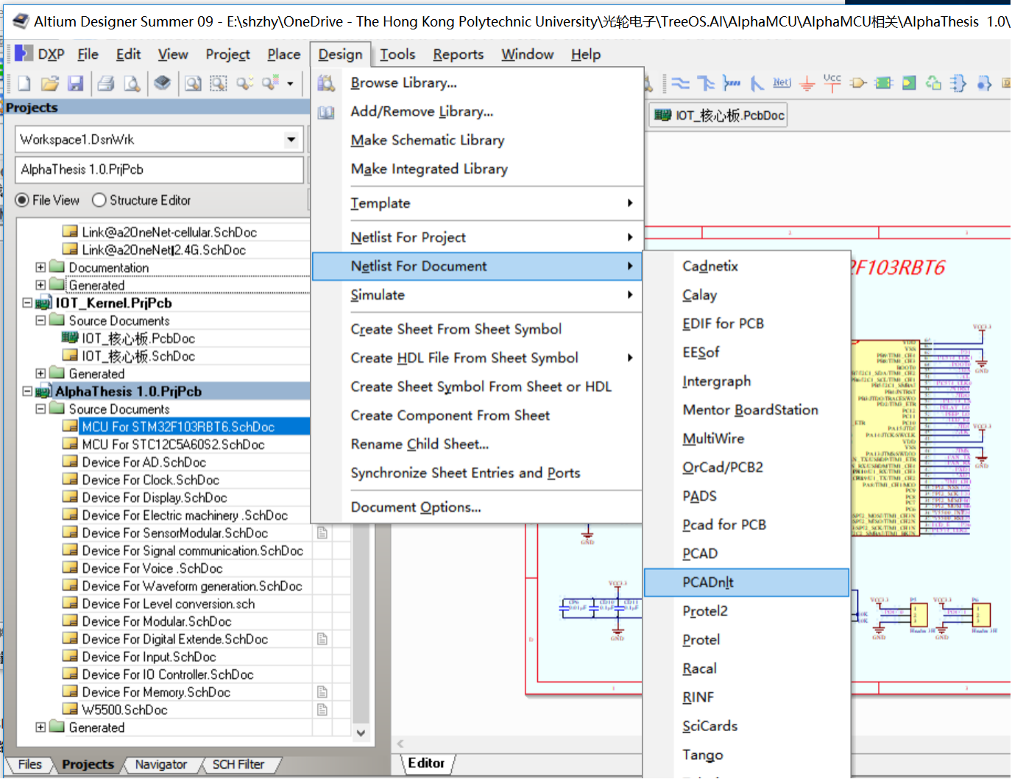1012x779 pixels.
Task: Select IOT_核心板.SchDoc in the tree
Action: [x=138, y=356]
